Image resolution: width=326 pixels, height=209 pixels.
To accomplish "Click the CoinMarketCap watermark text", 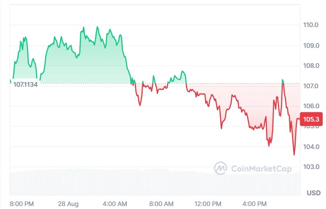I will click(261, 169).
